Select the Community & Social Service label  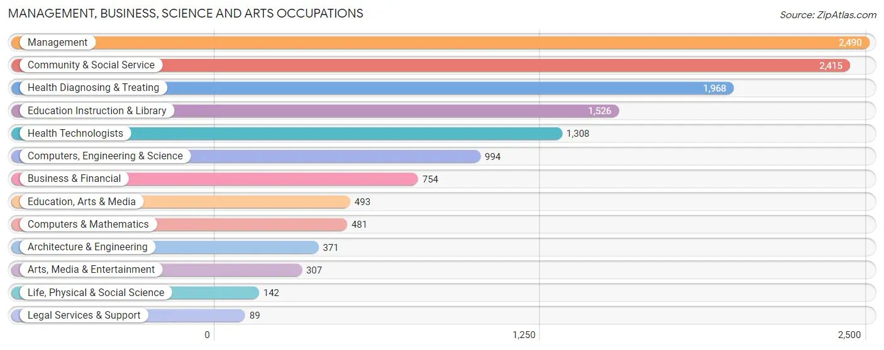91,65
